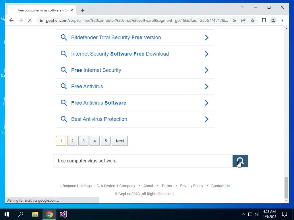Expand chevron for Free Internet Security row

click(x=206, y=70)
